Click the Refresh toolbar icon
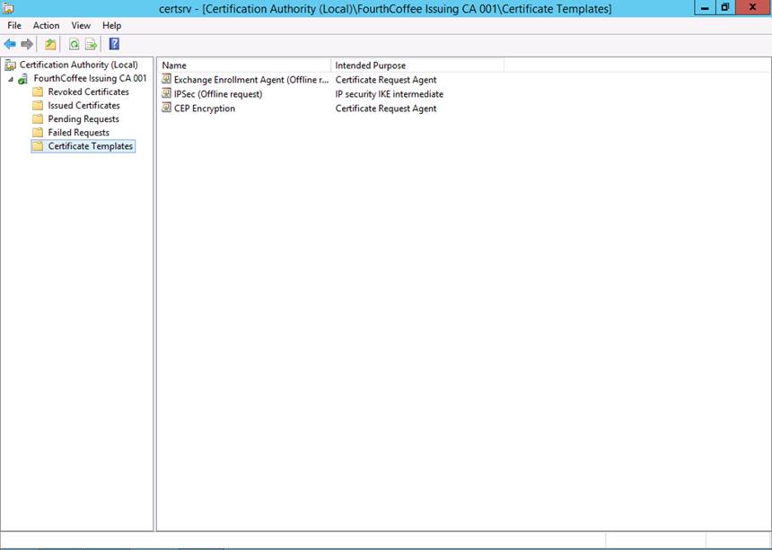This screenshot has height=550, width=772. 75,44
